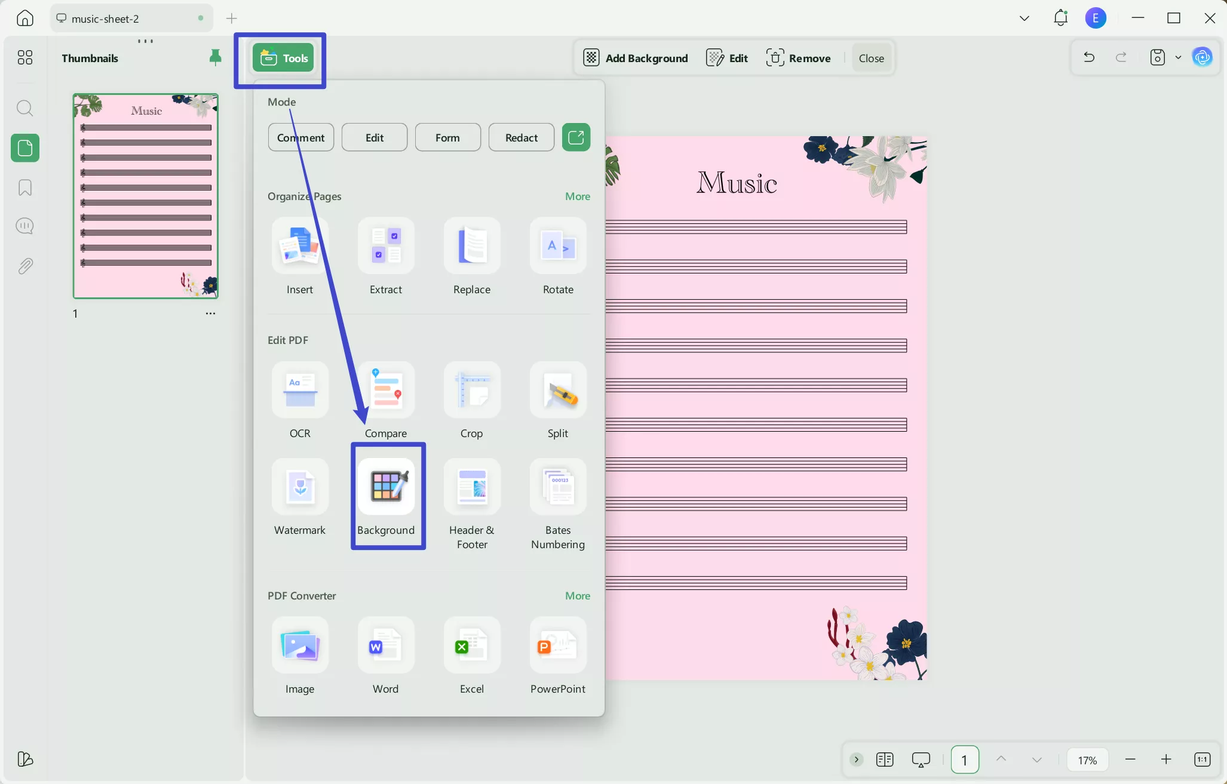Toggle the Tools menu button

[x=283, y=58]
